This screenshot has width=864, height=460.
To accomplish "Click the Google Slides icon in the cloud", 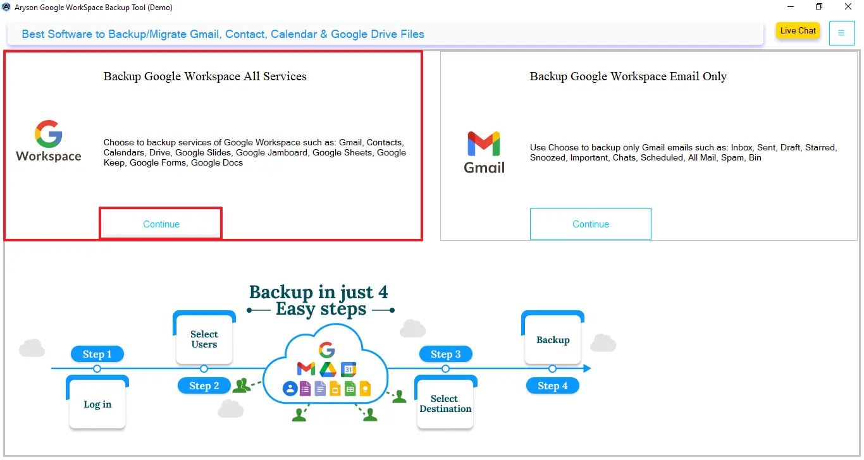I will coord(335,388).
